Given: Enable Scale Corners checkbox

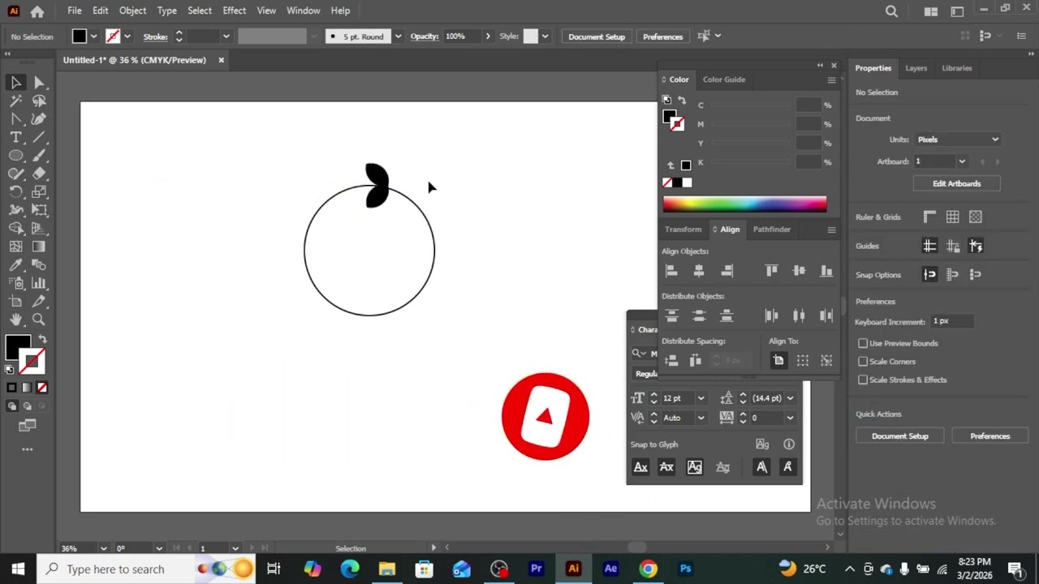Looking at the screenshot, I should (863, 362).
